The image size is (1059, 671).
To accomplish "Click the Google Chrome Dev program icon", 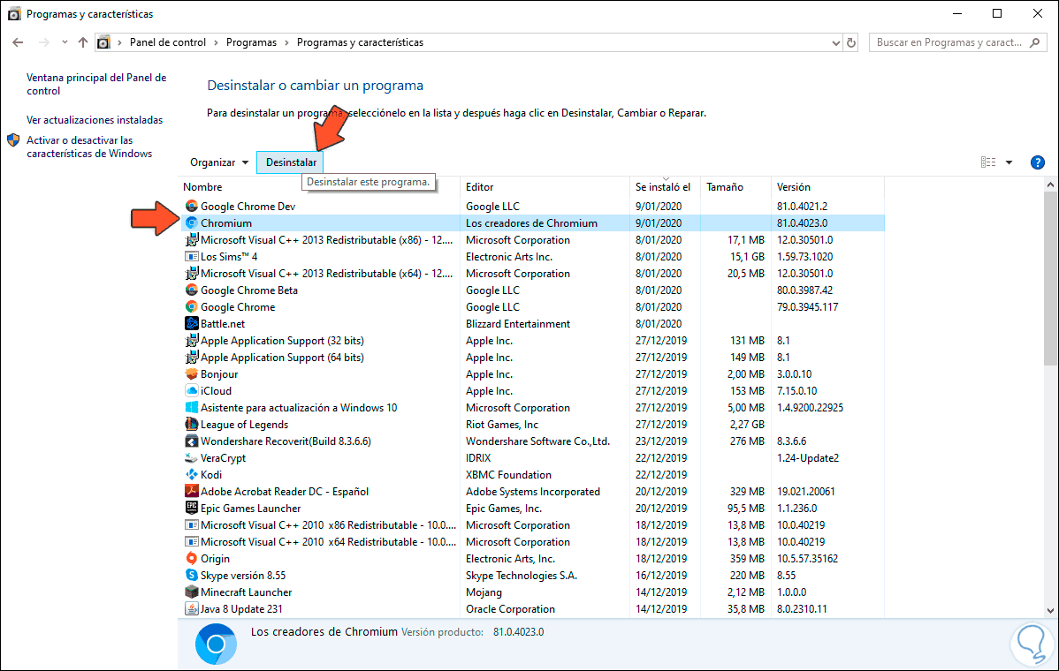I will (x=192, y=207).
